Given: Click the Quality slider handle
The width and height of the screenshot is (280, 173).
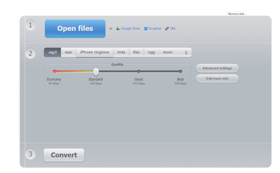Looking at the screenshot, I should point(96,72).
